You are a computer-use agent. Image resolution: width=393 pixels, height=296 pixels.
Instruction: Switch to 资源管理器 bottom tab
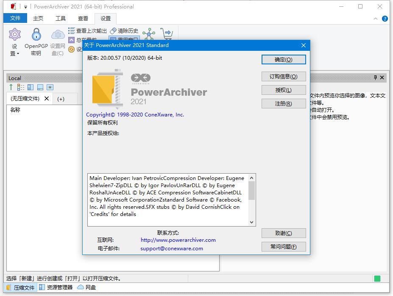pyautogui.click(x=56, y=288)
